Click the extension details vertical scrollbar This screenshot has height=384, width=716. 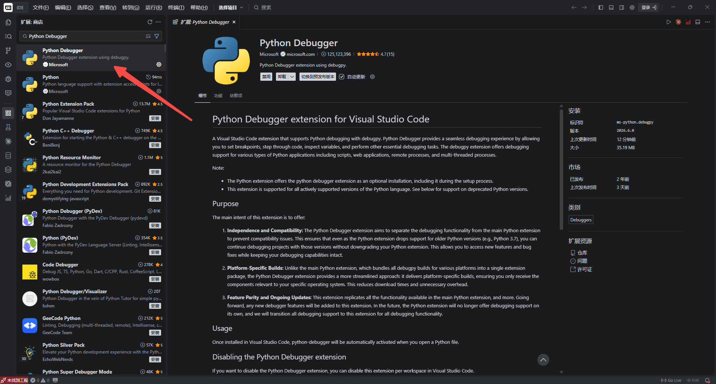pos(561,169)
